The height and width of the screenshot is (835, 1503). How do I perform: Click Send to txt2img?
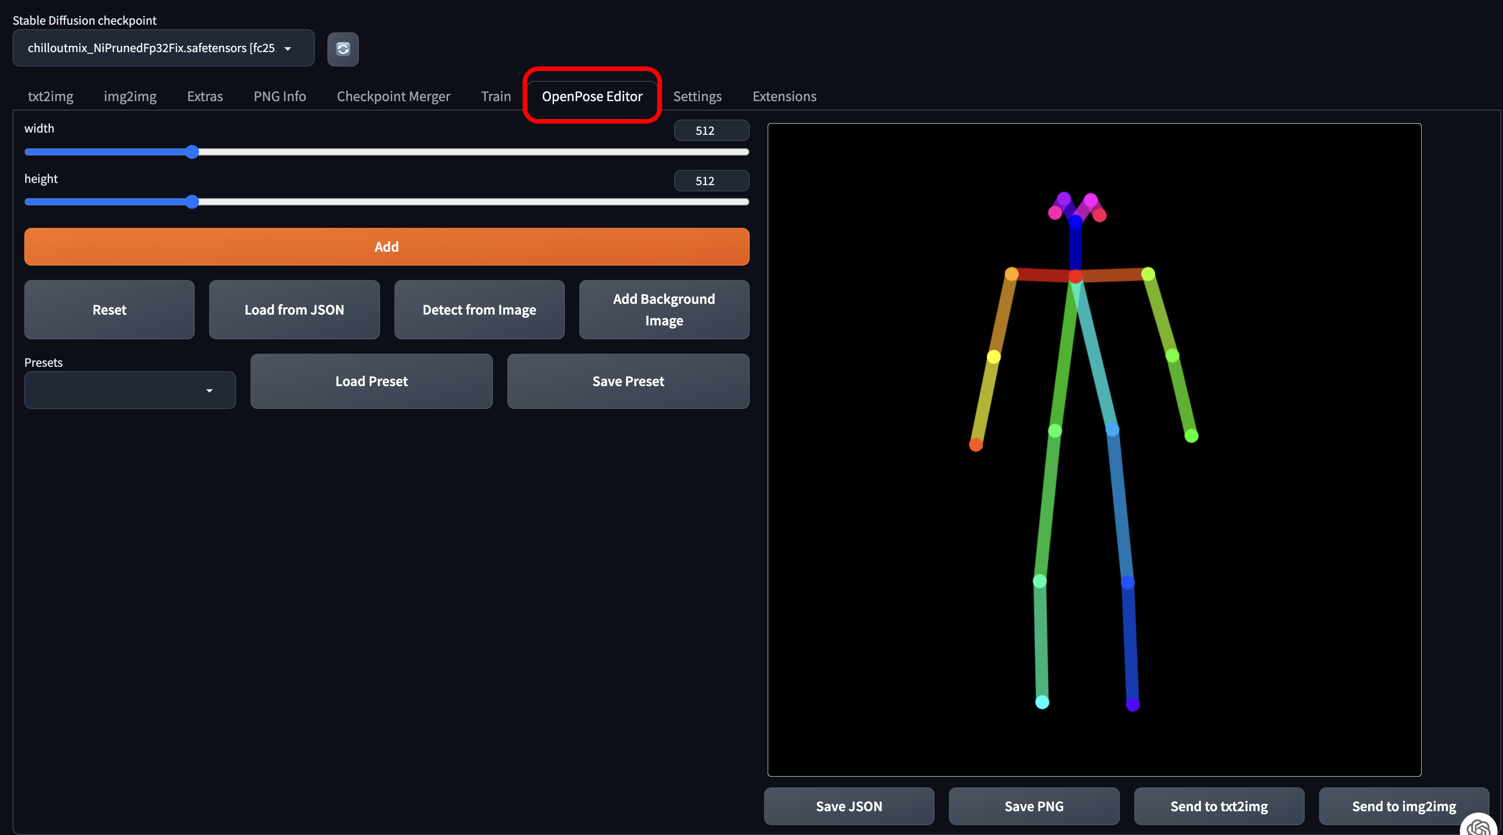(x=1219, y=806)
